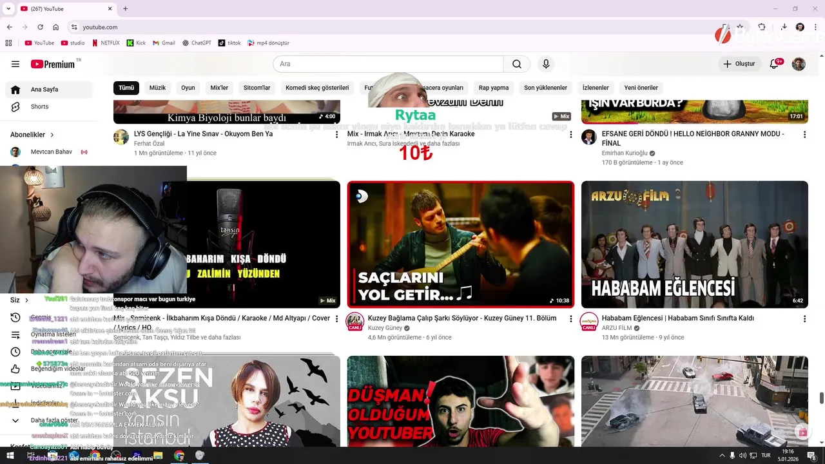
Task: Open the Chrome downloads icon
Action: click(x=784, y=27)
